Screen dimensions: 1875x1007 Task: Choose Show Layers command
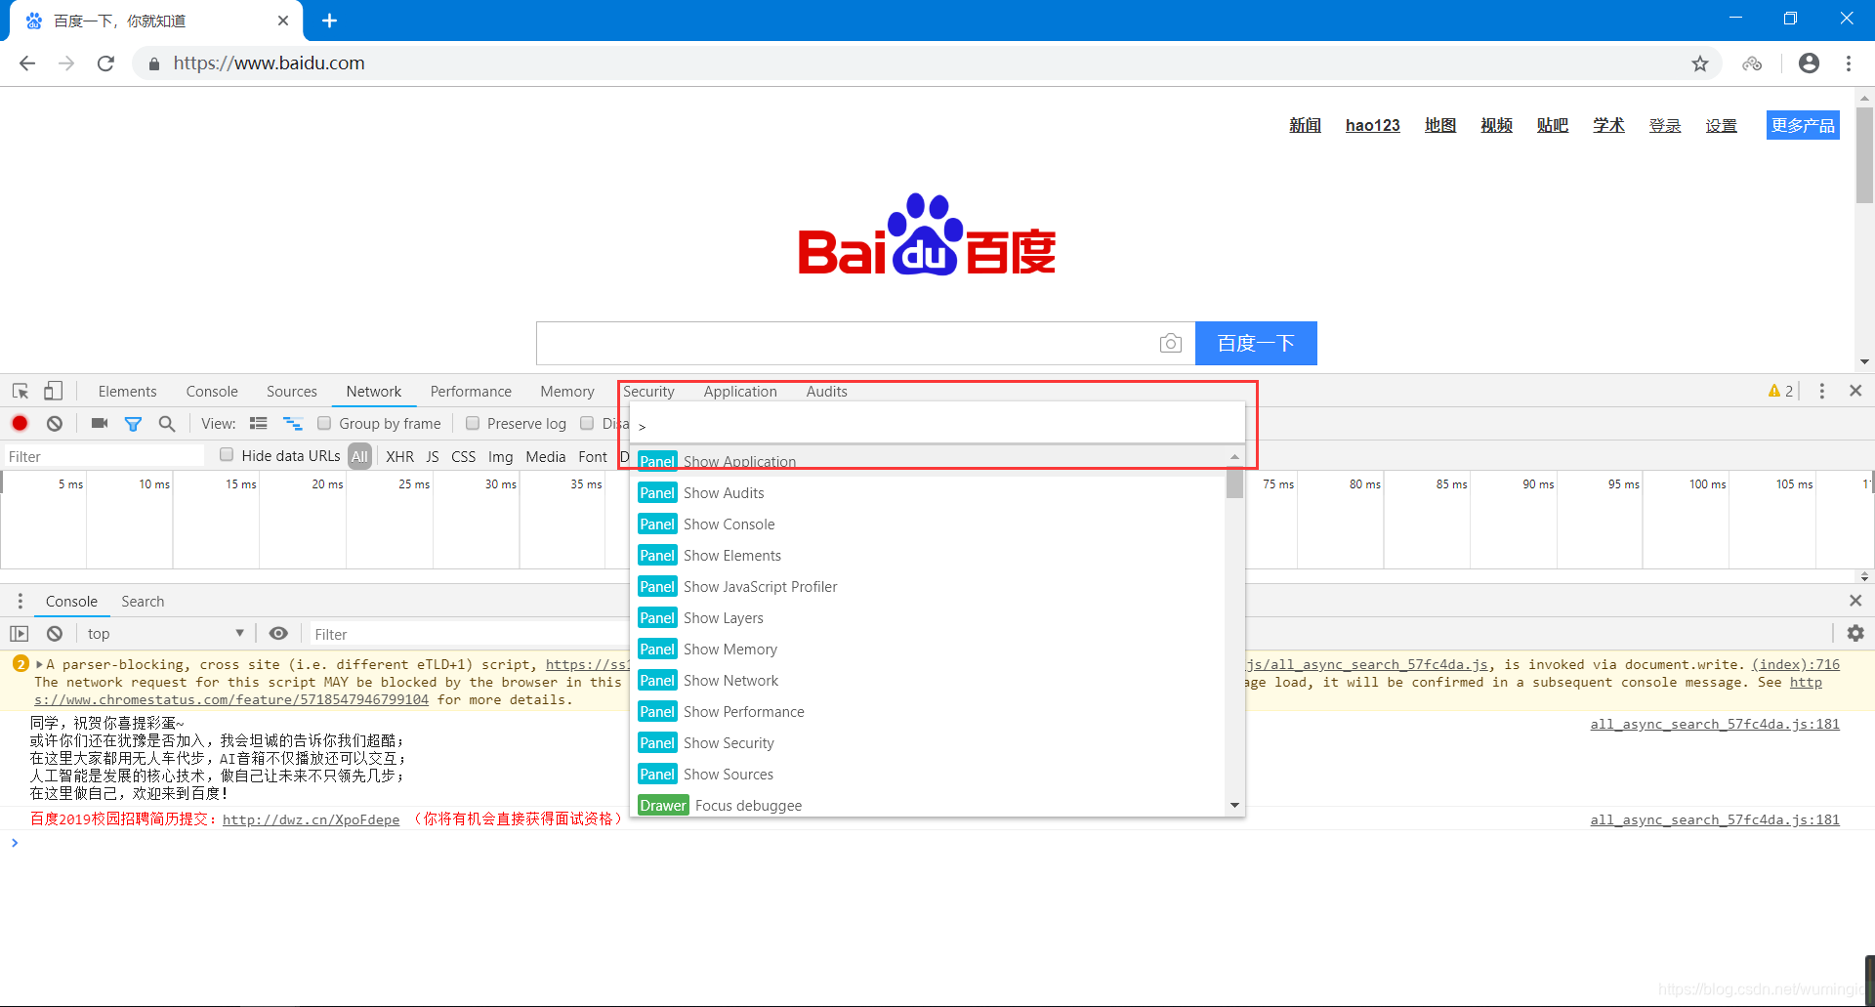[x=928, y=617]
